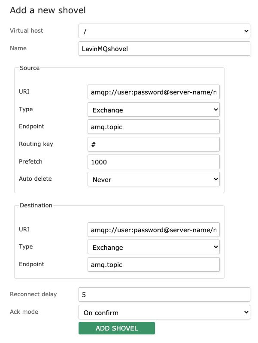Click the Reconnect delay label
This screenshot has height=343, width=258.
click(x=33, y=294)
